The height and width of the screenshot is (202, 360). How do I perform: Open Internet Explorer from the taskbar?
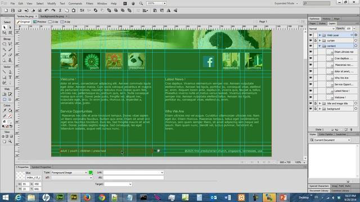18,198
